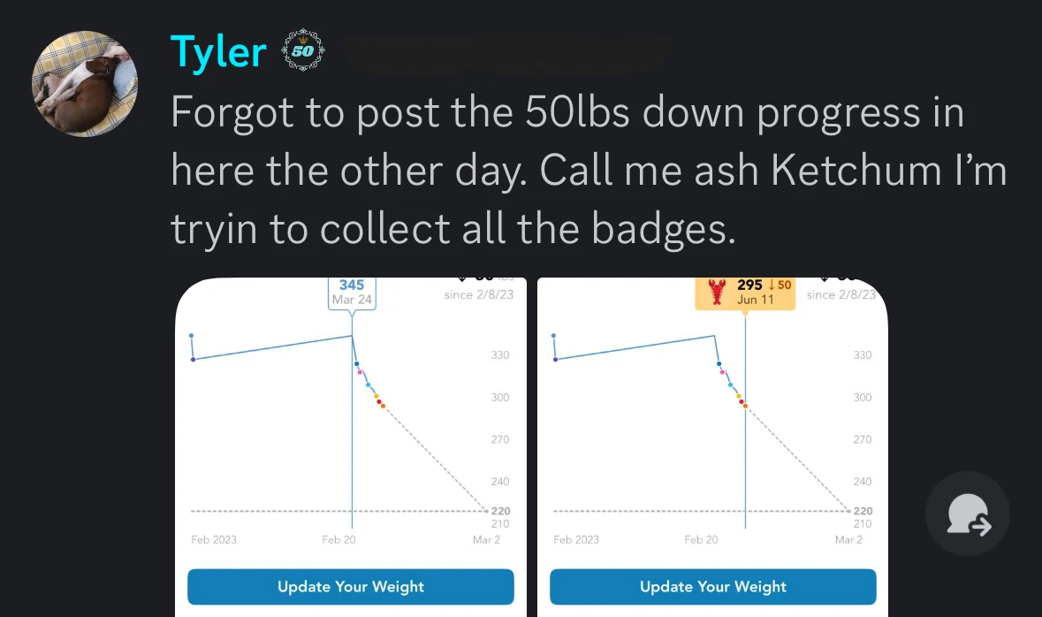Viewport: 1042px width, 617px height.
Task: Click the 220 goal label on right chart
Action: (863, 511)
